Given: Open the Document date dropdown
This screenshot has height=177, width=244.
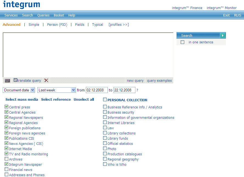Looking at the screenshot, I should (19, 90).
